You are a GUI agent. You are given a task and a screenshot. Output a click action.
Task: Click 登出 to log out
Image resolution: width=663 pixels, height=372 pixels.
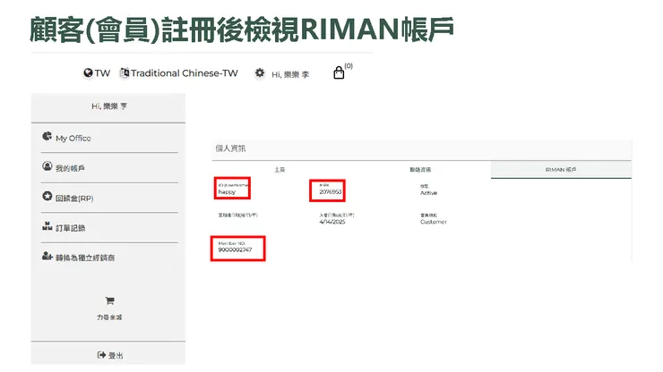coord(116,355)
